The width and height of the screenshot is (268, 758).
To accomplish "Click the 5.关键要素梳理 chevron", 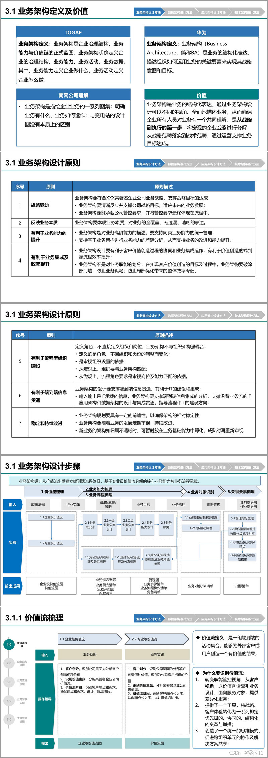I will pyautogui.click(x=241, y=492).
